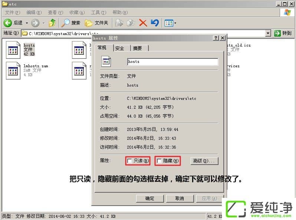This screenshot has width=296, height=220.
Task: Expand the forward button history arrow
Action: [44, 23]
